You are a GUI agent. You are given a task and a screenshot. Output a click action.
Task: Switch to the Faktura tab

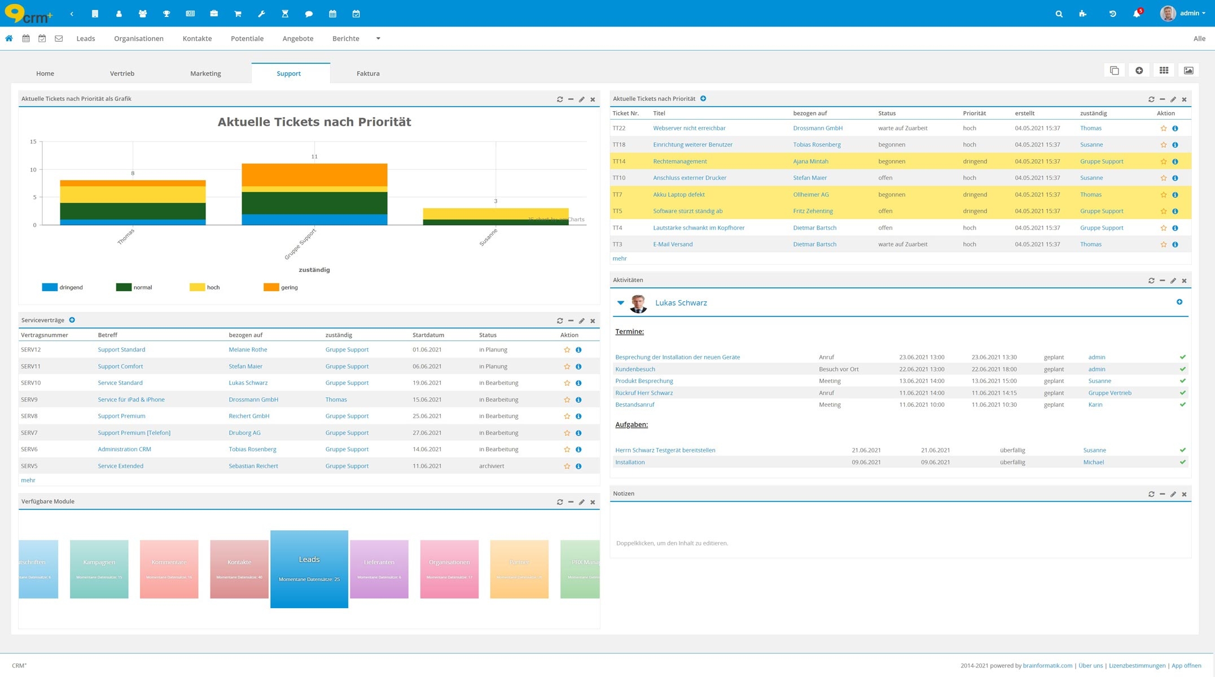(368, 73)
